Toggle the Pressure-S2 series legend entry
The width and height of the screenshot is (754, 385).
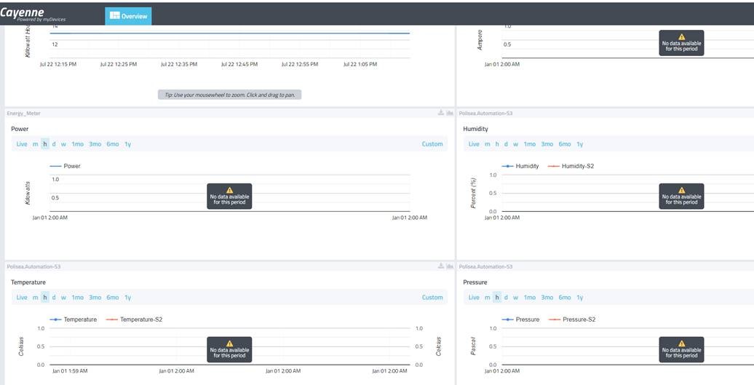click(572, 319)
